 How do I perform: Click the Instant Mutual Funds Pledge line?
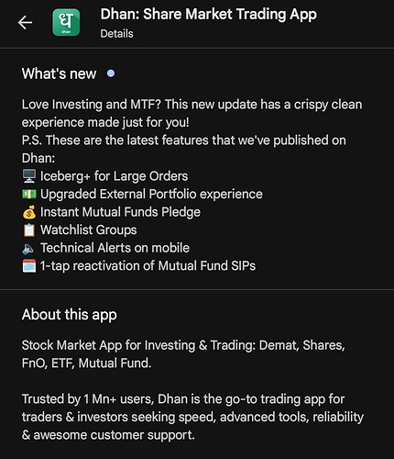click(120, 212)
